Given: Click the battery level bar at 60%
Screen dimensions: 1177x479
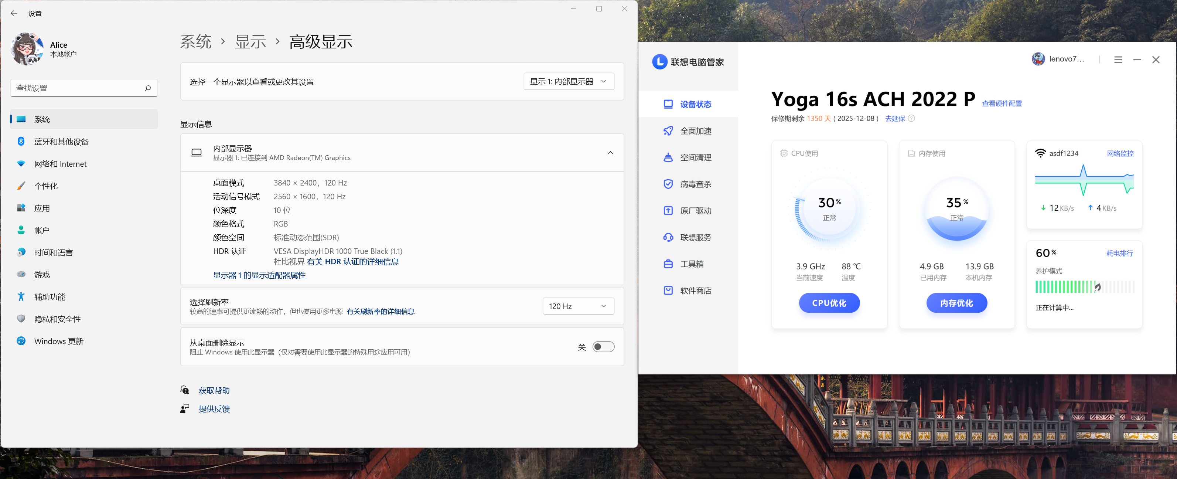Looking at the screenshot, I should pyautogui.click(x=1085, y=286).
